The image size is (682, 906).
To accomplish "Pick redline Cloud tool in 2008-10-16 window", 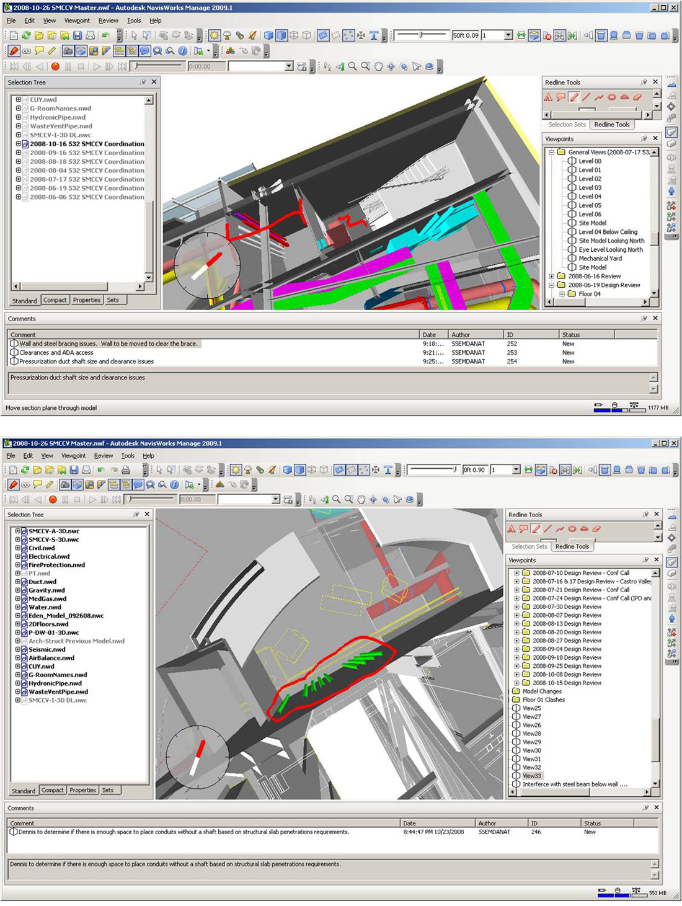I will 624,97.
